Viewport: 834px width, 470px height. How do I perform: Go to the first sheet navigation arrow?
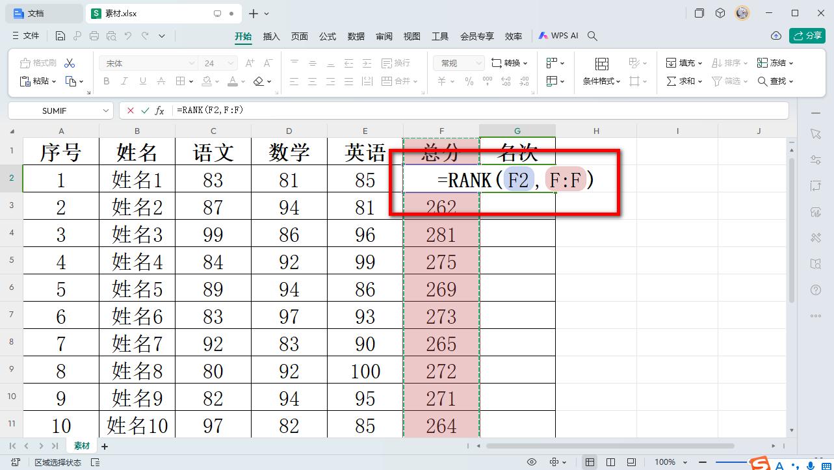click(x=12, y=447)
